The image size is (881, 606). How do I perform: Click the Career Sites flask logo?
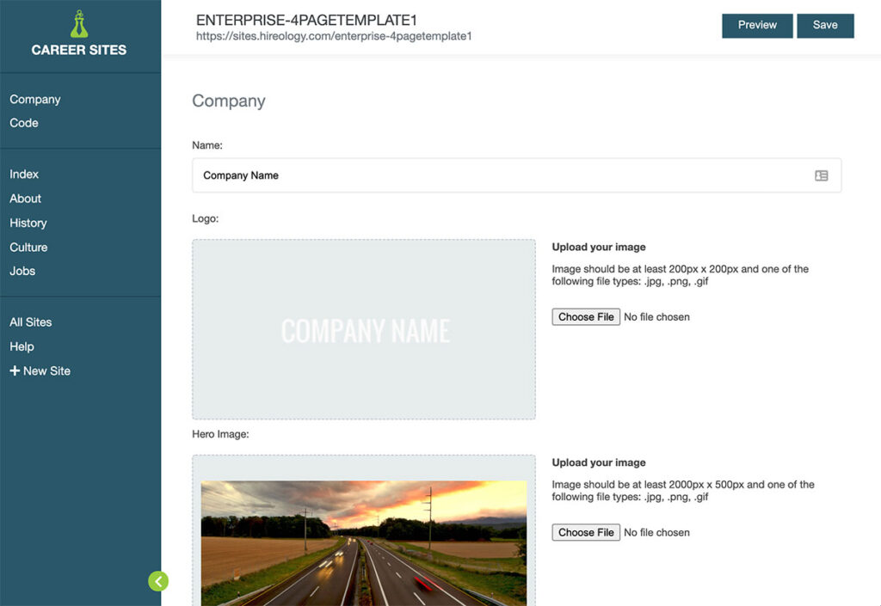(79, 24)
